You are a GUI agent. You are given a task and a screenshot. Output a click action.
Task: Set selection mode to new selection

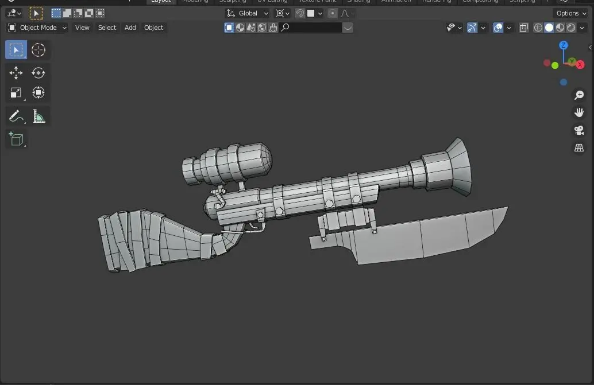pos(56,14)
